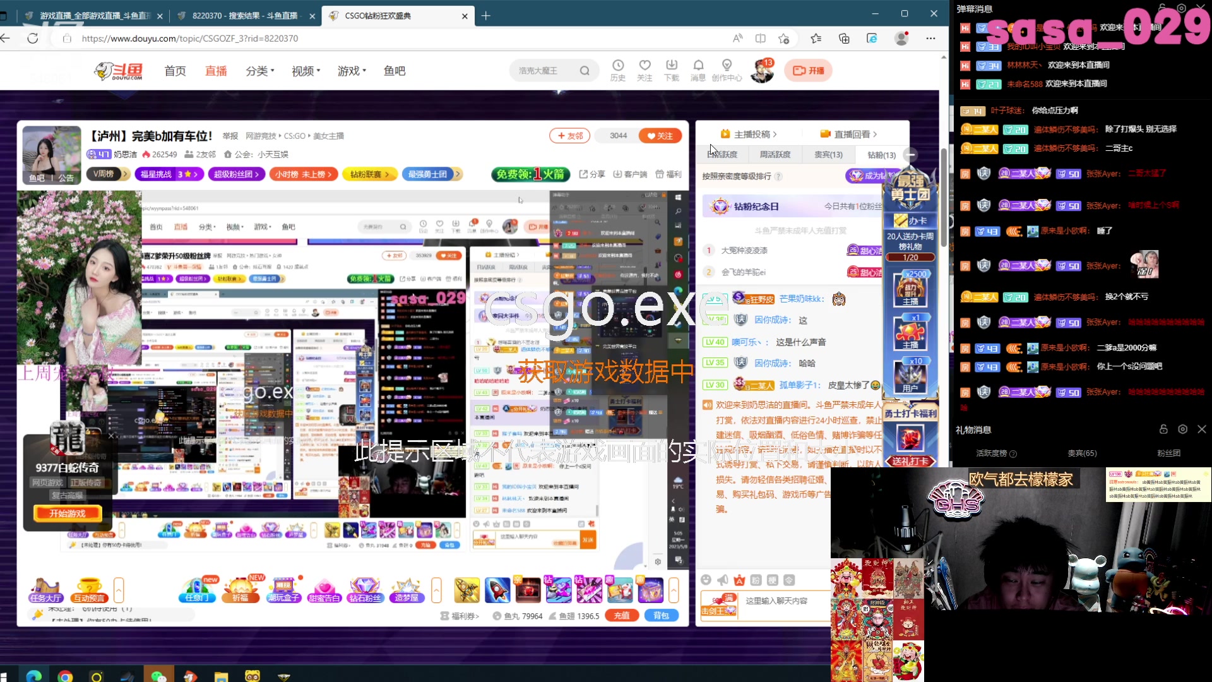Go to 首页 in the top navigation
This screenshot has height=682, width=1212.
(175, 71)
